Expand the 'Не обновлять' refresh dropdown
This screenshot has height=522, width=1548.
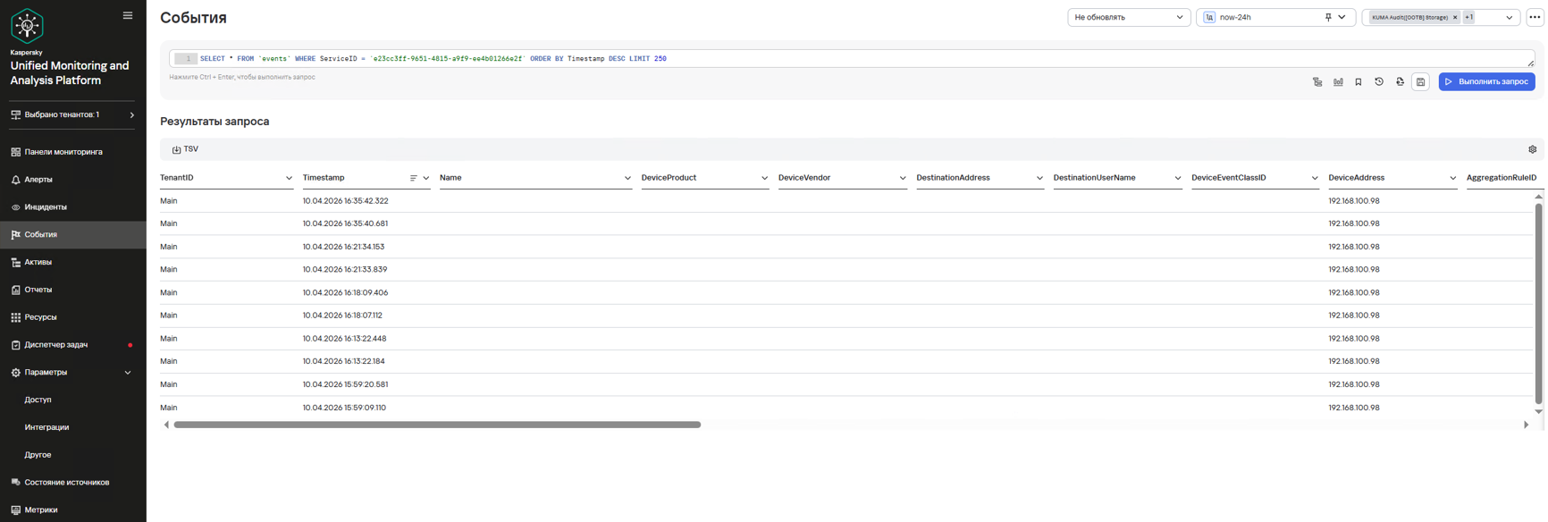(x=1128, y=17)
